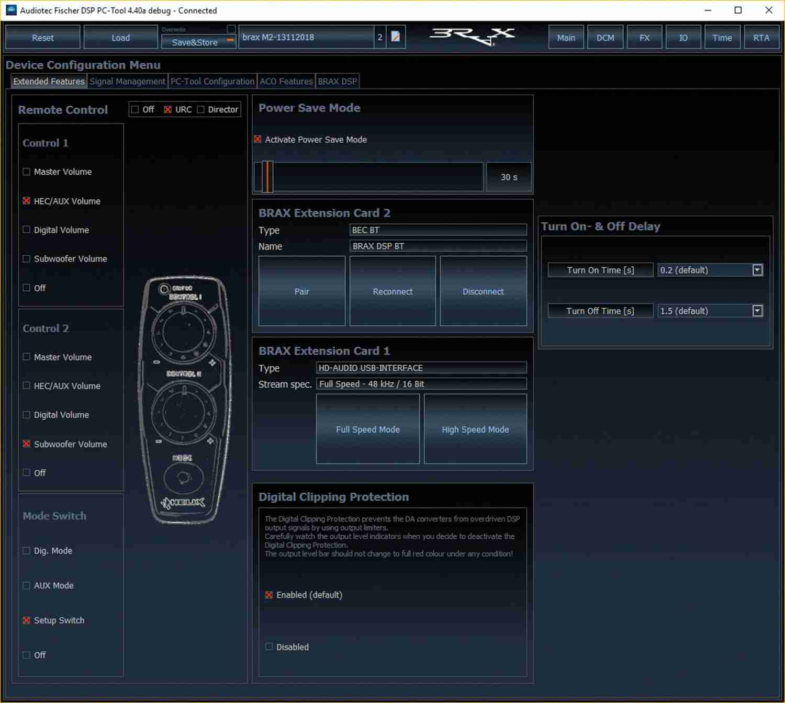Switch to Extended Features tab
Image resolution: width=785 pixels, height=703 pixels.
pyautogui.click(x=49, y=81)
